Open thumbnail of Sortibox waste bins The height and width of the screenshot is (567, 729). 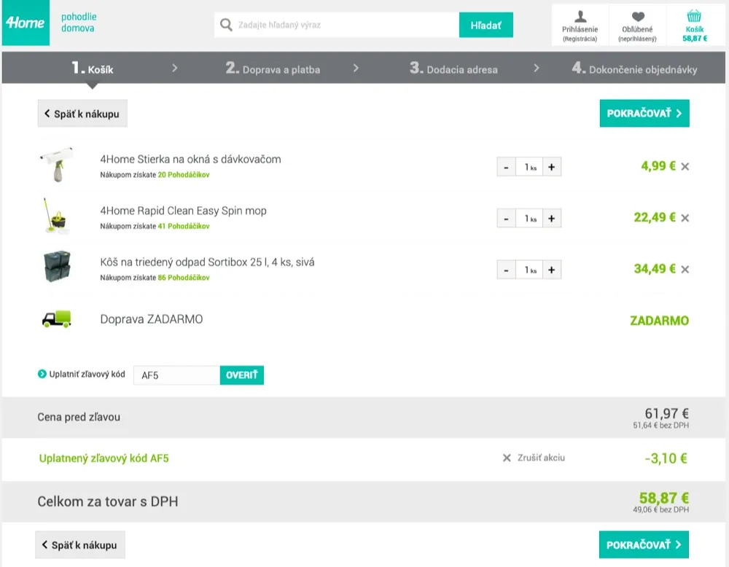(57, 267)
